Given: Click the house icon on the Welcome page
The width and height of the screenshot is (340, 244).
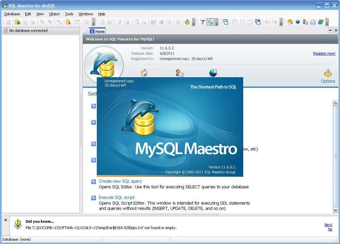Looking at the screenshot, I should (x=144, y=73).
